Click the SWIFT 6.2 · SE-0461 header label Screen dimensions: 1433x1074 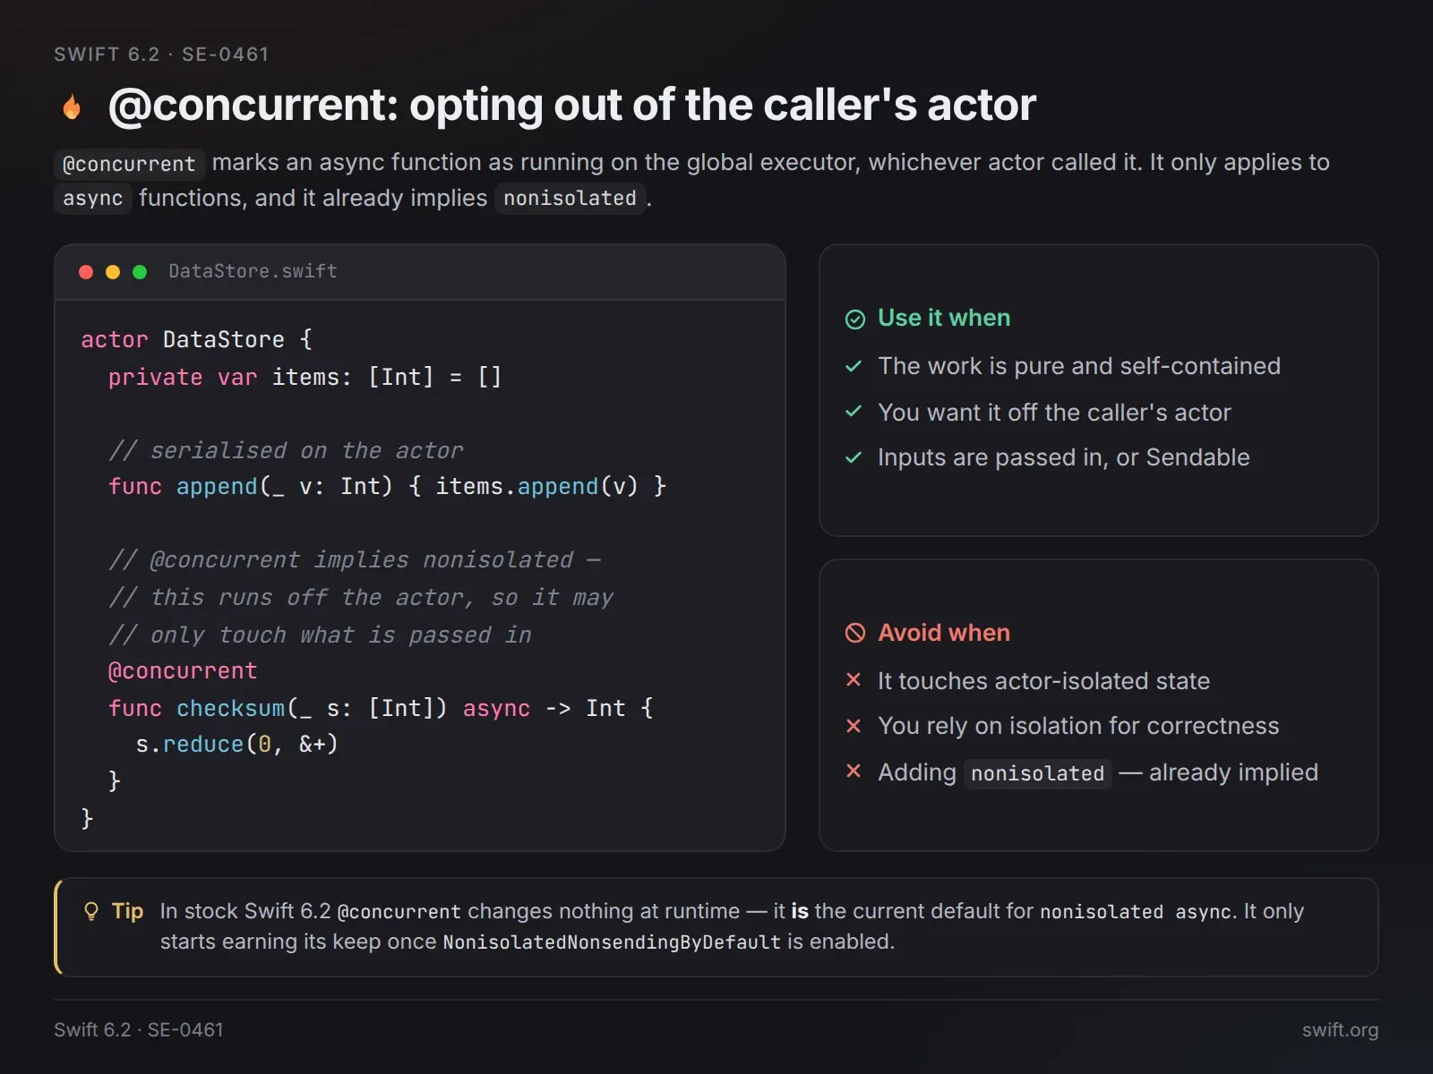pyautogui.click(x=161, y=55)
